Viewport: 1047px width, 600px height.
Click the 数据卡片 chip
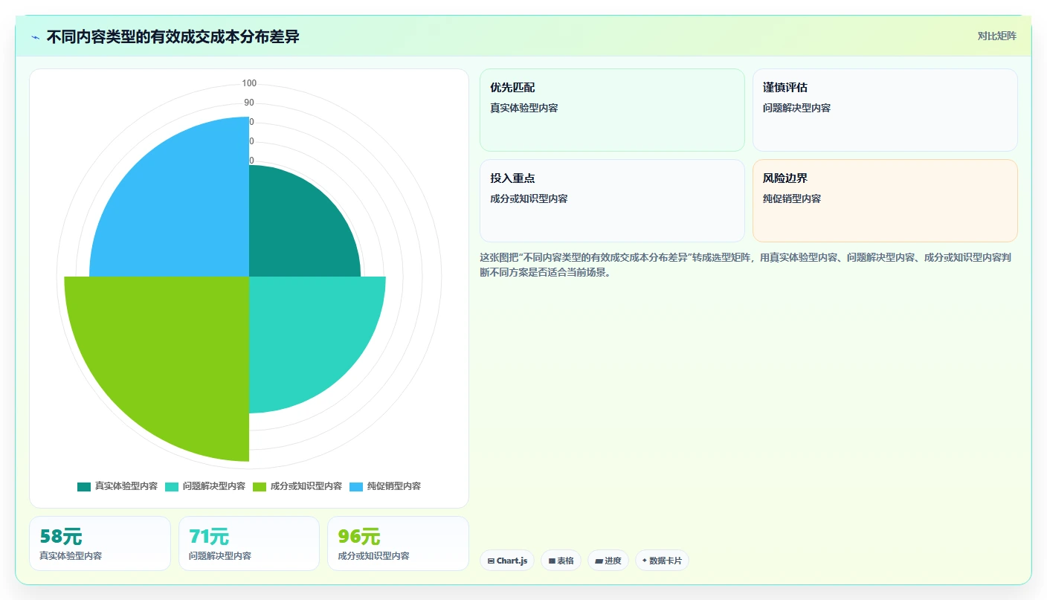pos(662,561)
